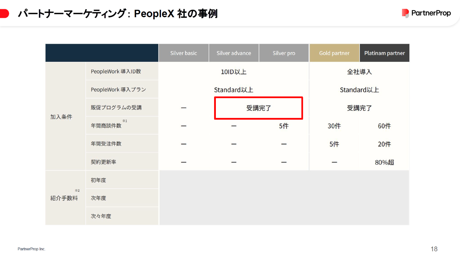Click the 契約更新率 row label
Viewport: 460px width, 258px height.
coord(103,162)
